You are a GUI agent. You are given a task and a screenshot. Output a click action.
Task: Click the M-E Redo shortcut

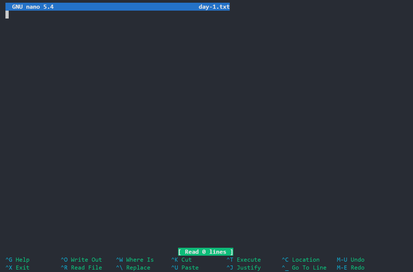point(350,268)
